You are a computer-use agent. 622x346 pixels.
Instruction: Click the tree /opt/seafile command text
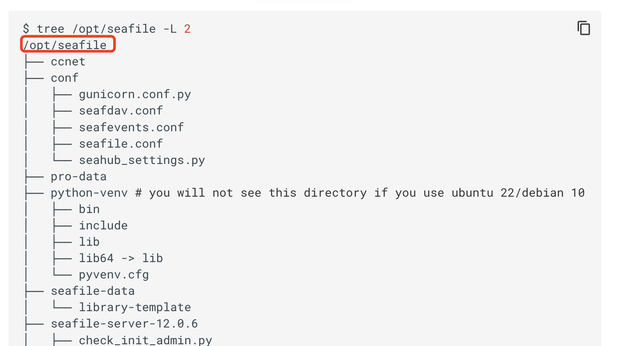pyautogui.click(x=96, y=29)
